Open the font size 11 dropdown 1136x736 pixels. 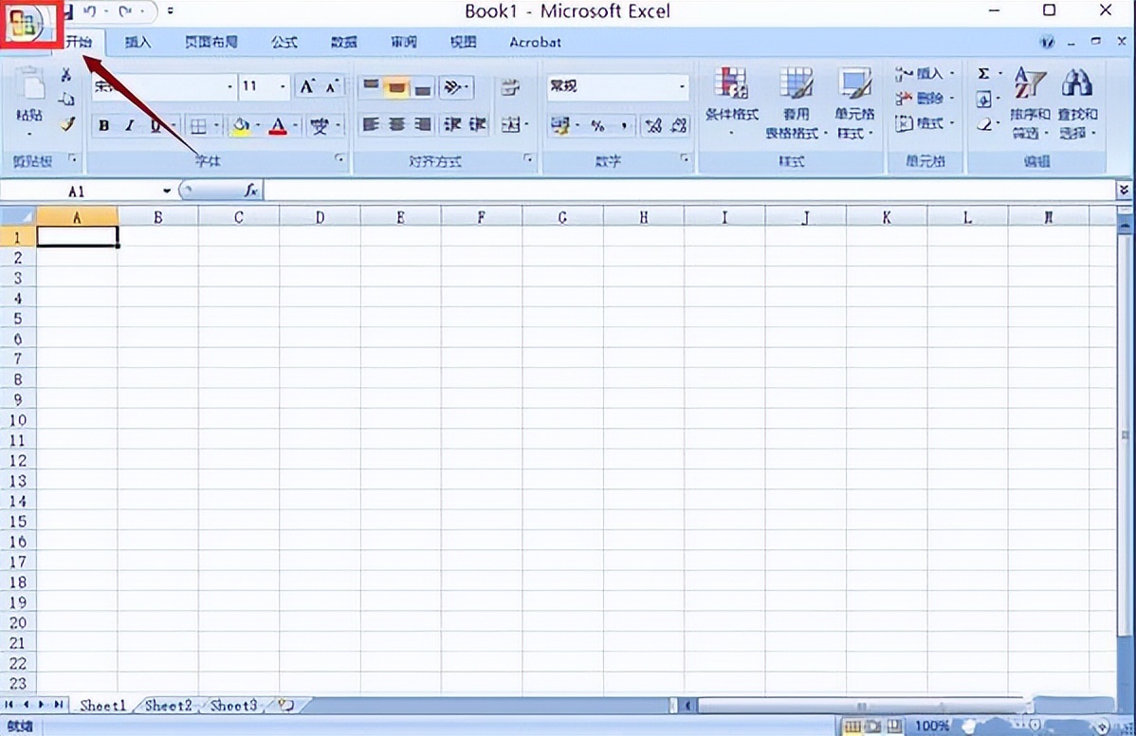[x=283, y=87]
